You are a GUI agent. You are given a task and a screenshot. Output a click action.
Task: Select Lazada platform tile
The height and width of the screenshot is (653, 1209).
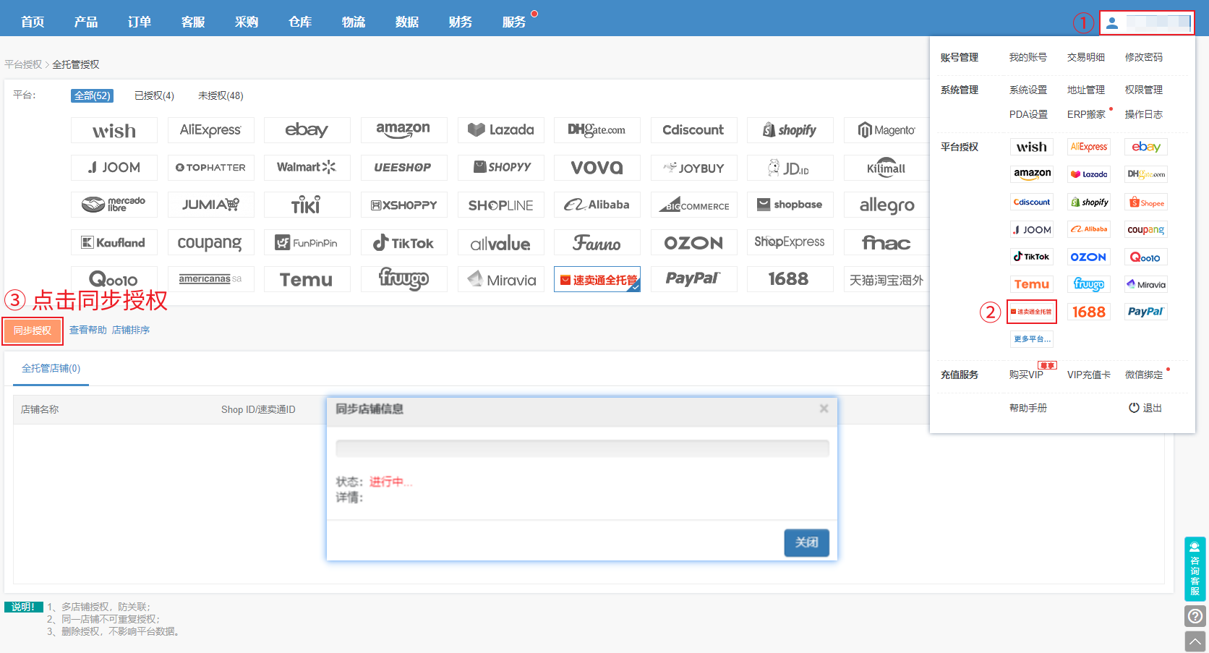(x=500, y=130)
